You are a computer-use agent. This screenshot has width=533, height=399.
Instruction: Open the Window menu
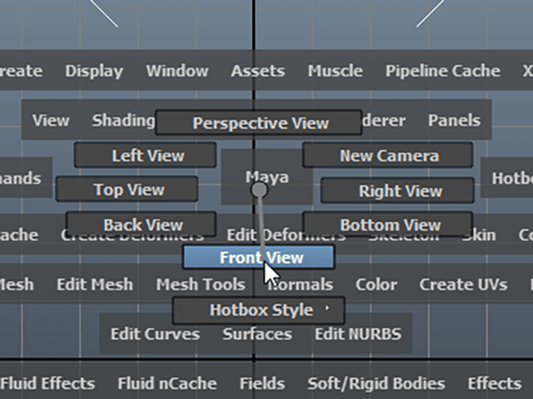(x=177, y=71)
